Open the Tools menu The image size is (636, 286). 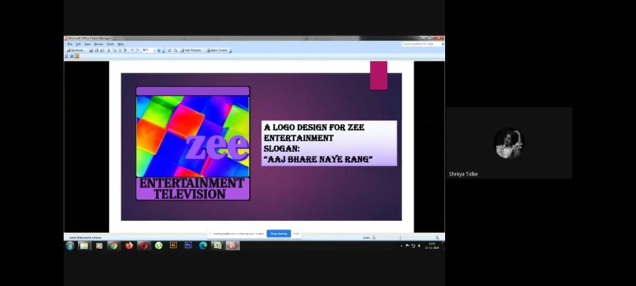[111, 44]
